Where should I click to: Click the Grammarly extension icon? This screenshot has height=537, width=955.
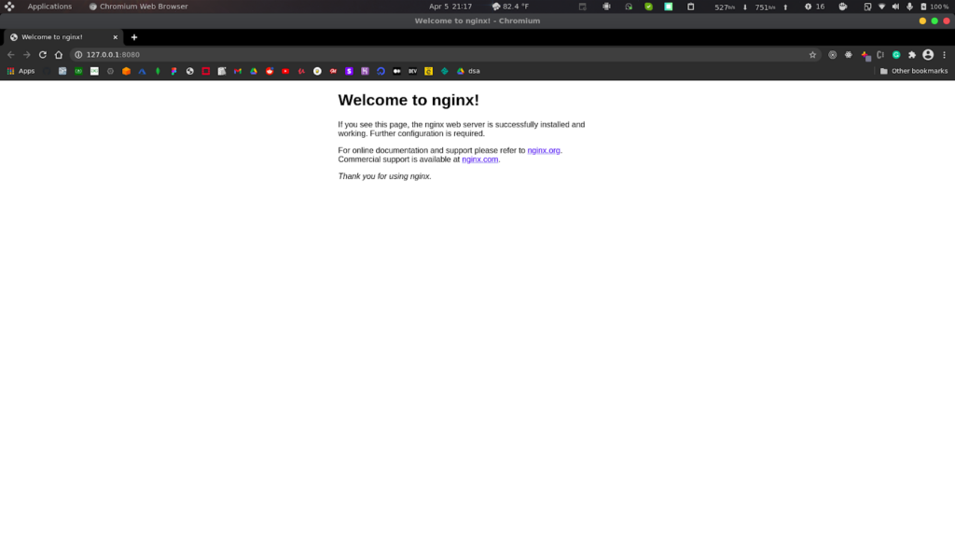click(x=896, y=55)
